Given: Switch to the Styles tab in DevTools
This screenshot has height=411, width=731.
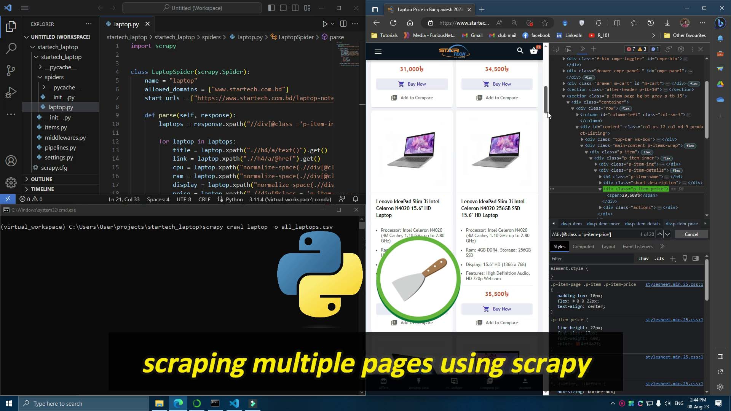Looking at the screenshot, I should tap(559, 246).
